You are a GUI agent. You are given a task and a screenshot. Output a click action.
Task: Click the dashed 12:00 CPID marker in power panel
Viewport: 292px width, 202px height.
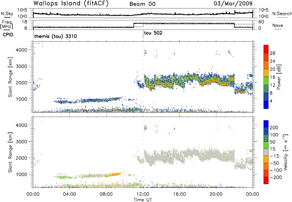(x=143, y=77)
